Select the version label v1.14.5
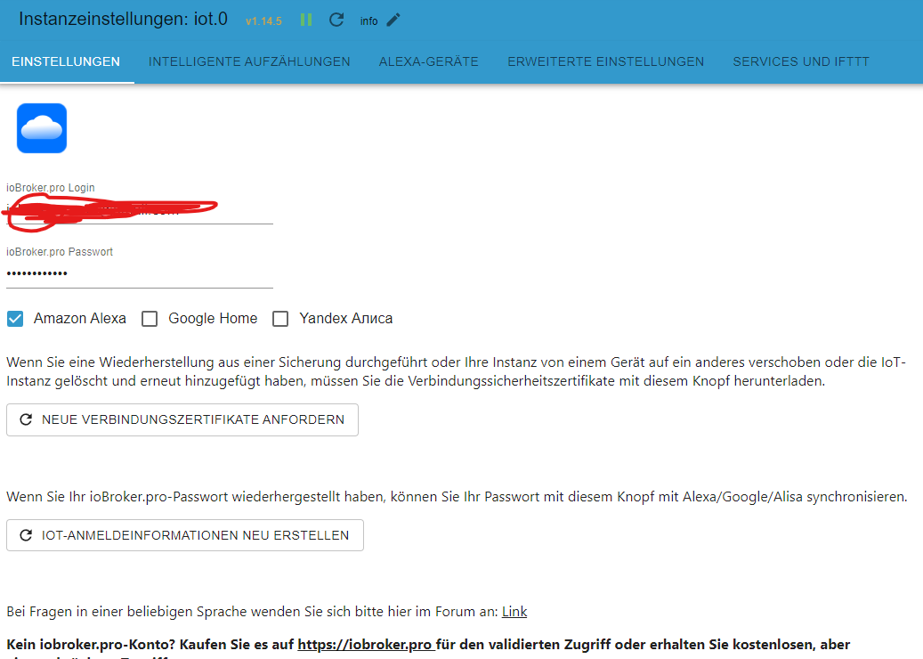This screenshot has height=659, width=923. click(263, 21)
